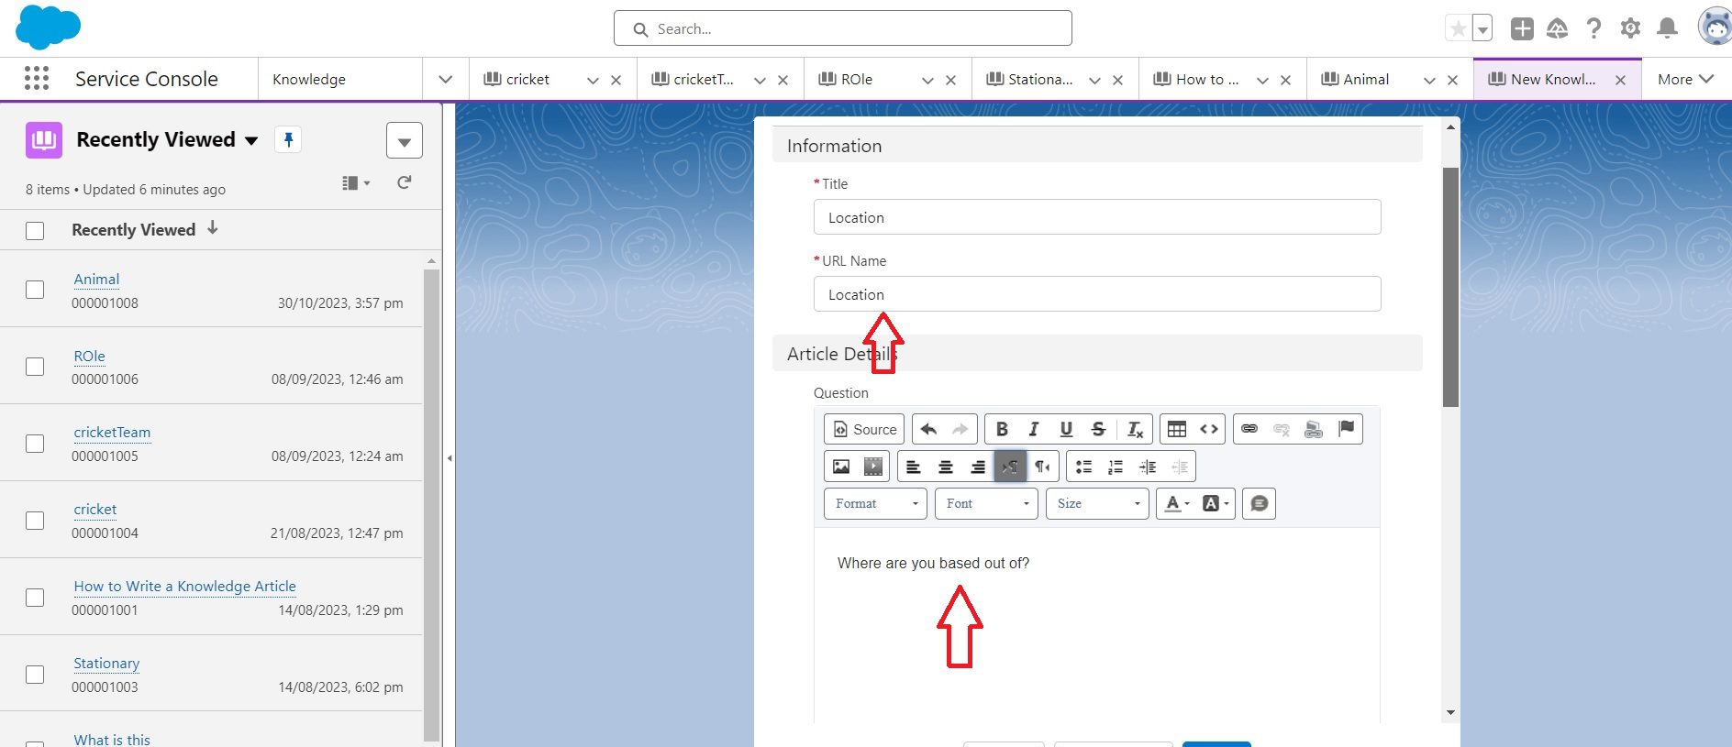Open the Setup gear menu
This screenshot has height=747, width=1732.
click(1630, 28)
